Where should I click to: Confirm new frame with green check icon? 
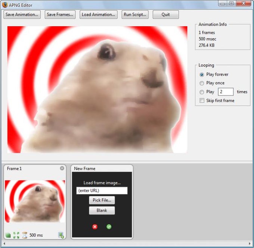click(x=109, y=227)
